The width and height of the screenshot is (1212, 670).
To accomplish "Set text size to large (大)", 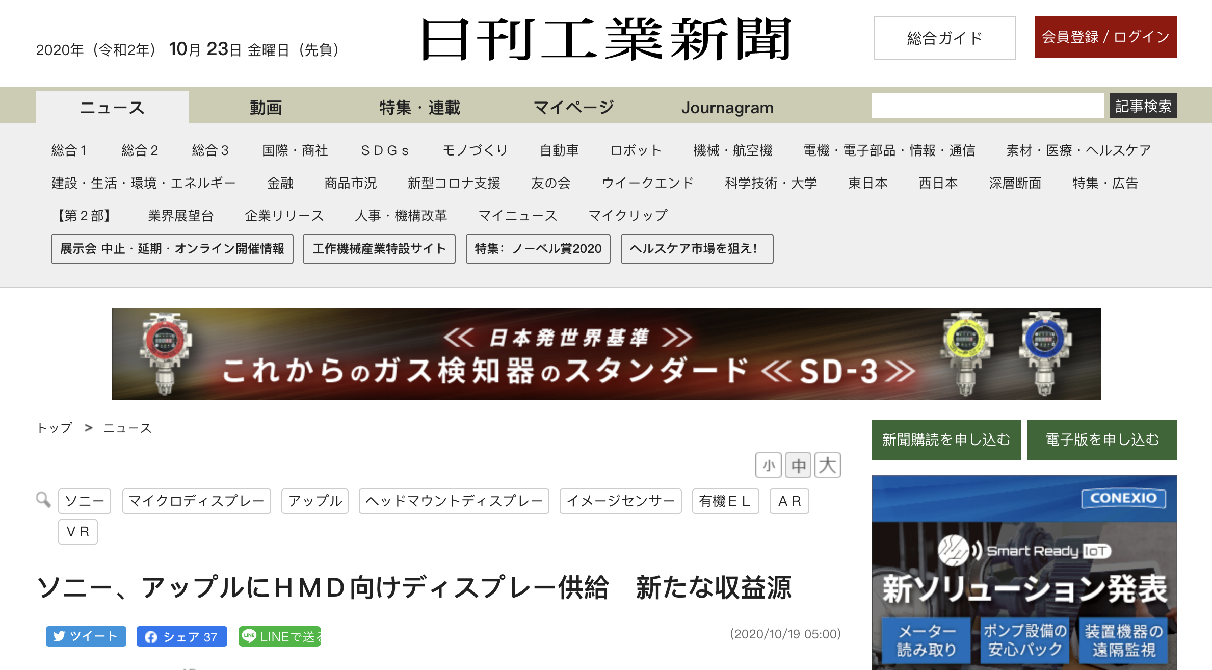I will click(828, 465).
